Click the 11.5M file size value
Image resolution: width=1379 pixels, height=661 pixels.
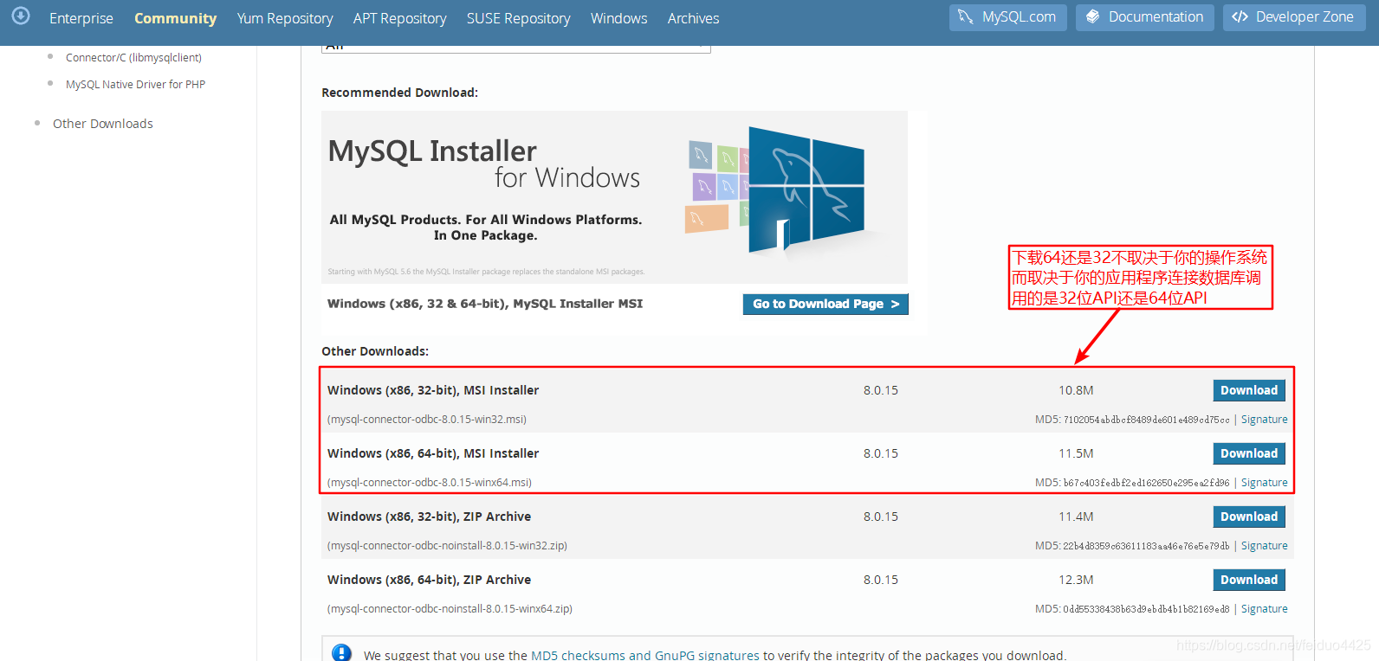(1076, 453)
